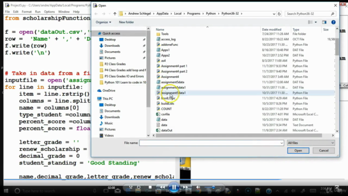Click the taskbar search box
348x196 pixels.
pos(39,191)
